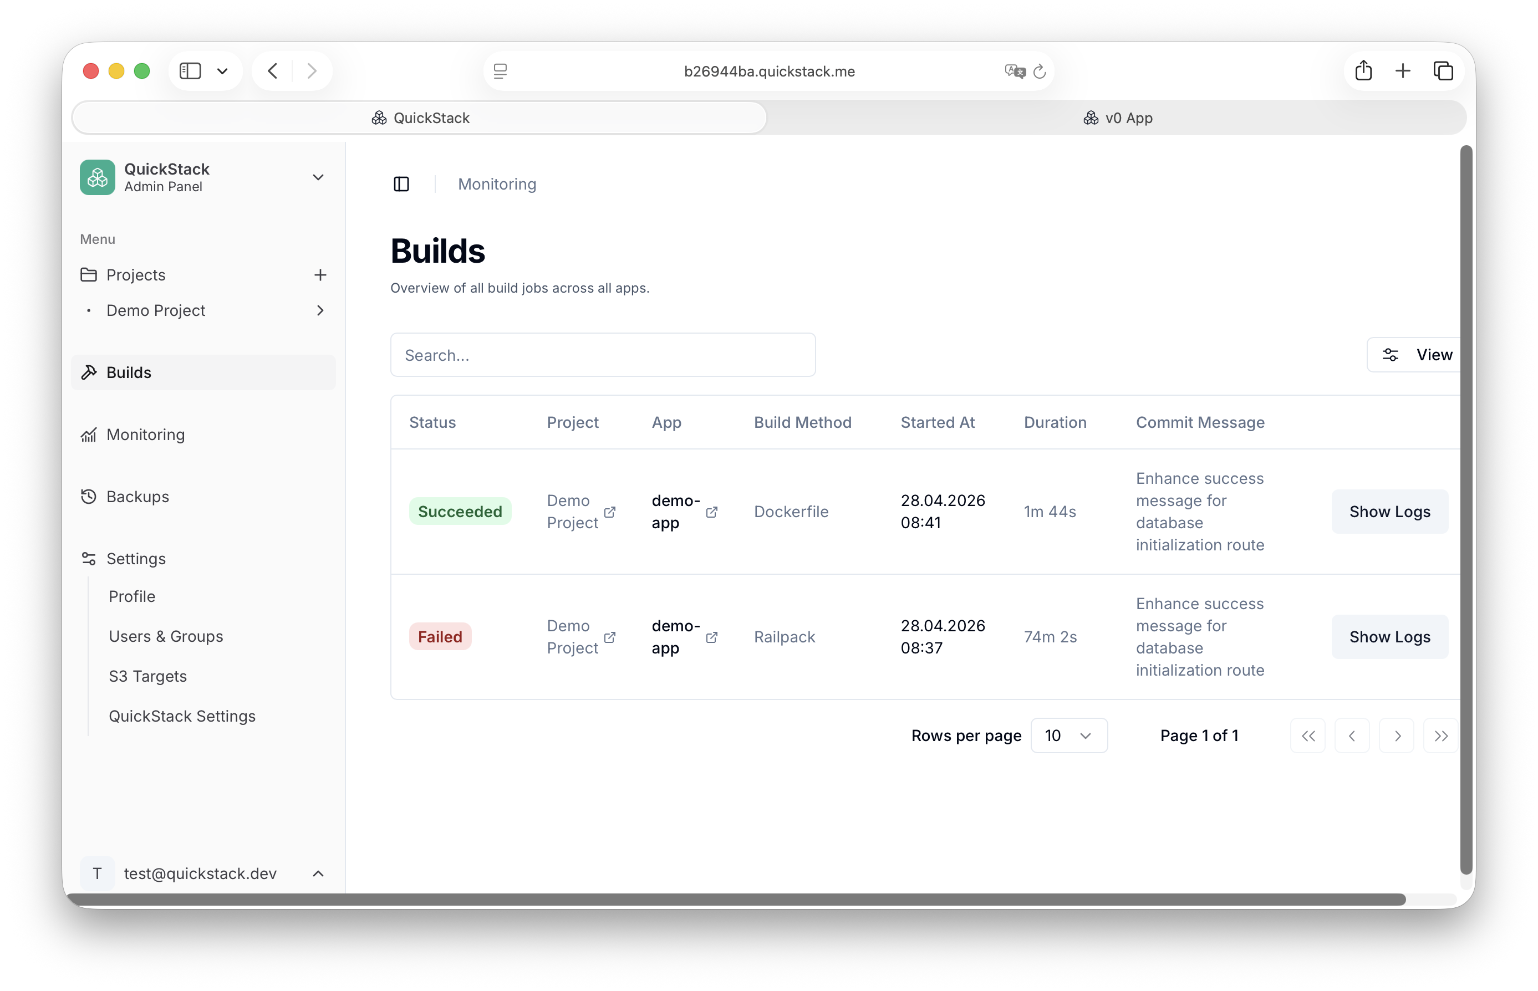Image resolution: width=1538 pixels, height=991 pixels.
Task: Open Safari tab overview icon
Action: click(x=1443, y=71)
